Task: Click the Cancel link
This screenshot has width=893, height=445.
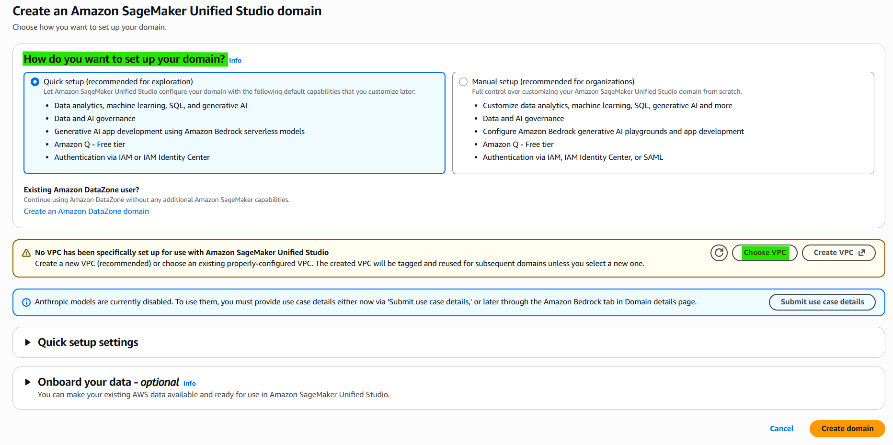Action: 781,429
